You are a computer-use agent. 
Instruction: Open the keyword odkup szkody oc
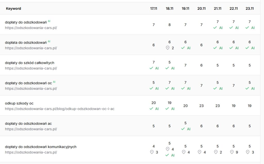point(19,103)
